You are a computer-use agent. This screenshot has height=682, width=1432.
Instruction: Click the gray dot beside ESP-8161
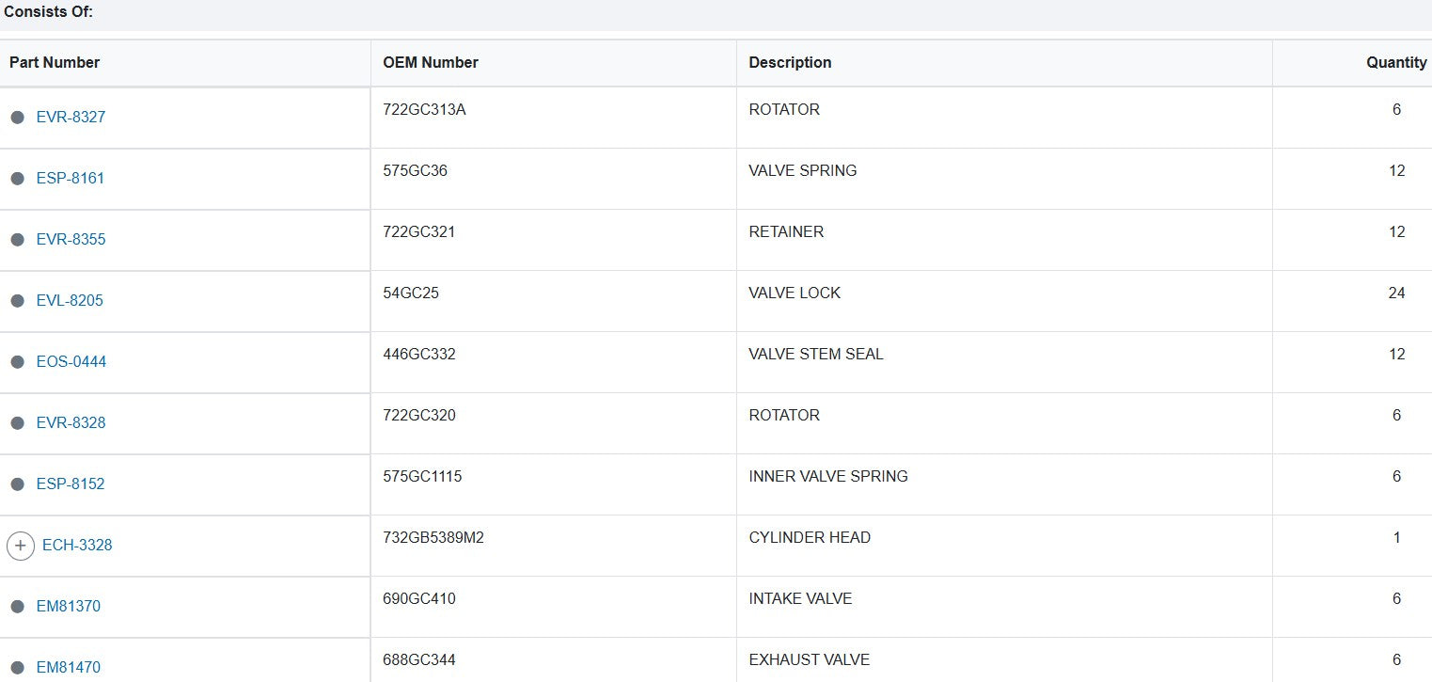(x=17, y=179)
